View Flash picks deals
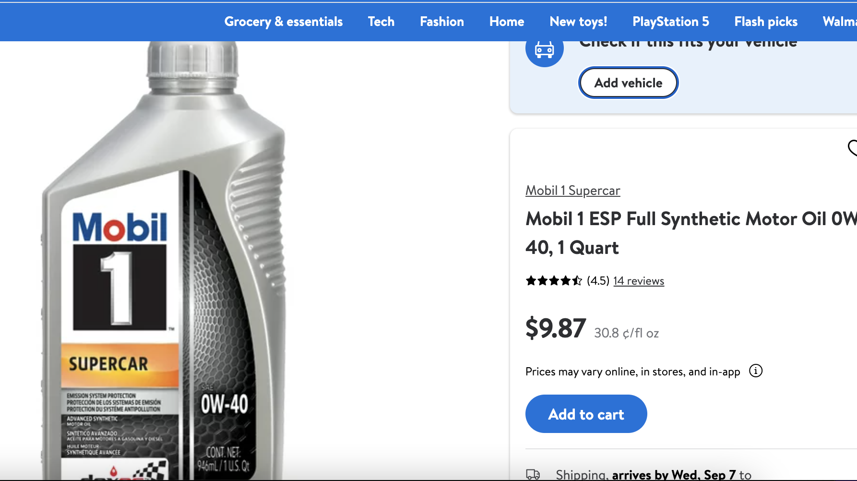Screen dimensions: 857x481 pyautogui.click(x=766, y=22)
